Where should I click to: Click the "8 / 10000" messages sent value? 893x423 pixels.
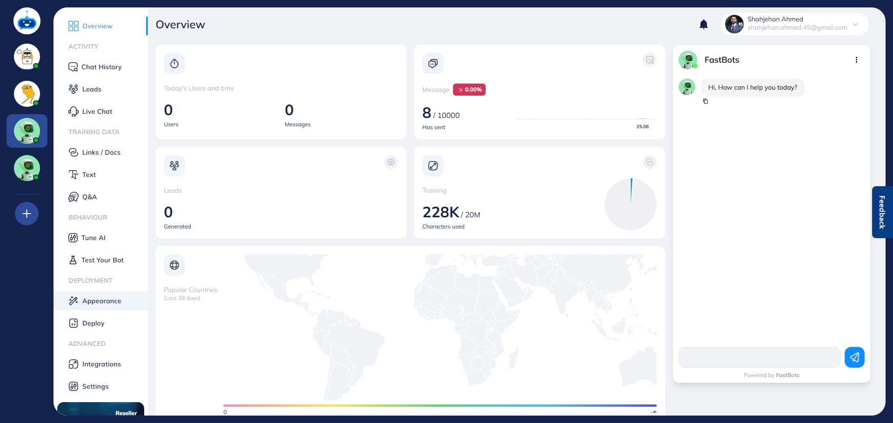[x=441, y=113]
